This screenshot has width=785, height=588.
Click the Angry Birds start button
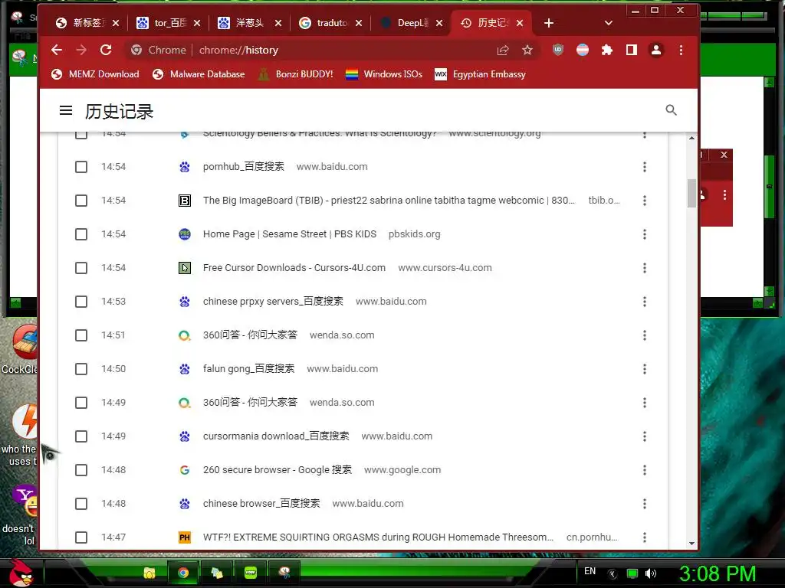(20, 573)
